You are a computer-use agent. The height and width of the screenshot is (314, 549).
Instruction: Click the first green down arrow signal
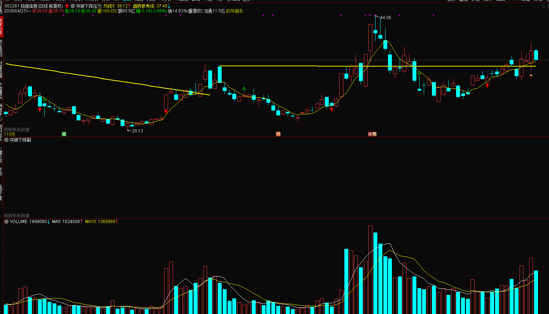point(44,100)
